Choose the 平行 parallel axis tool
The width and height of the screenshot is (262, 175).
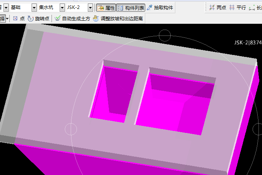(237, 8)
